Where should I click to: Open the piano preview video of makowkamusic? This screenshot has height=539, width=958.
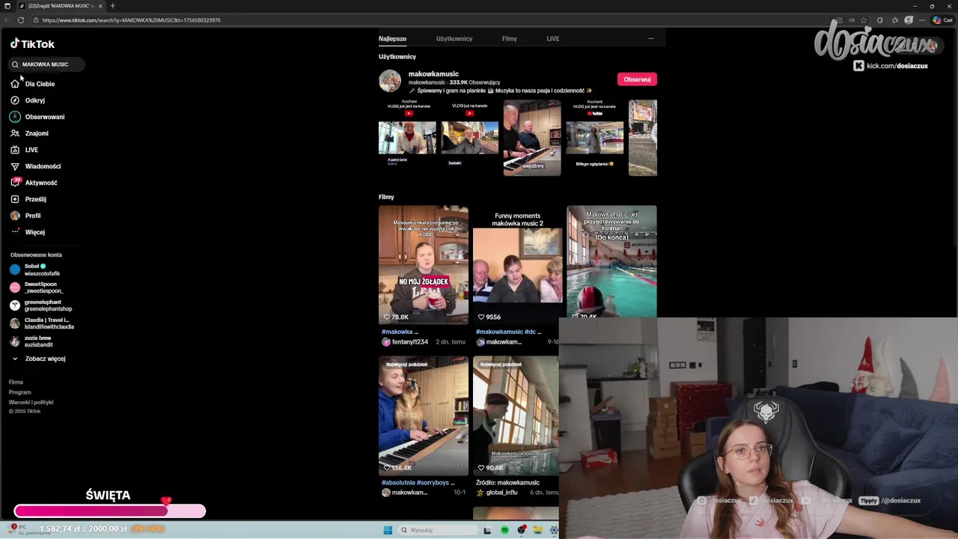point(532,138)
